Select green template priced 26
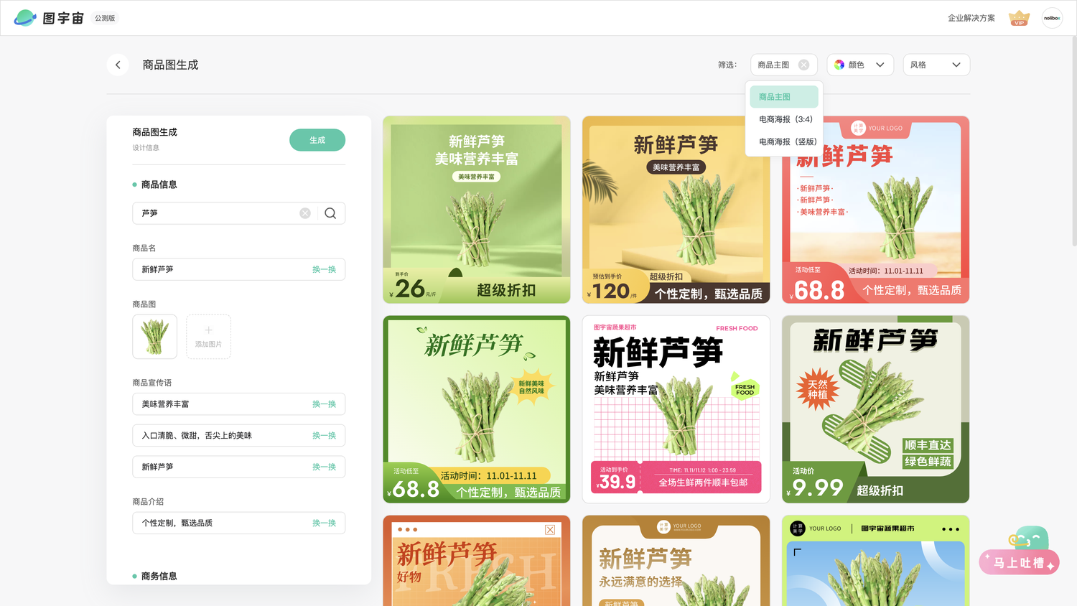The width and height of the screenshot is (1077, 606). click(477, 210)
